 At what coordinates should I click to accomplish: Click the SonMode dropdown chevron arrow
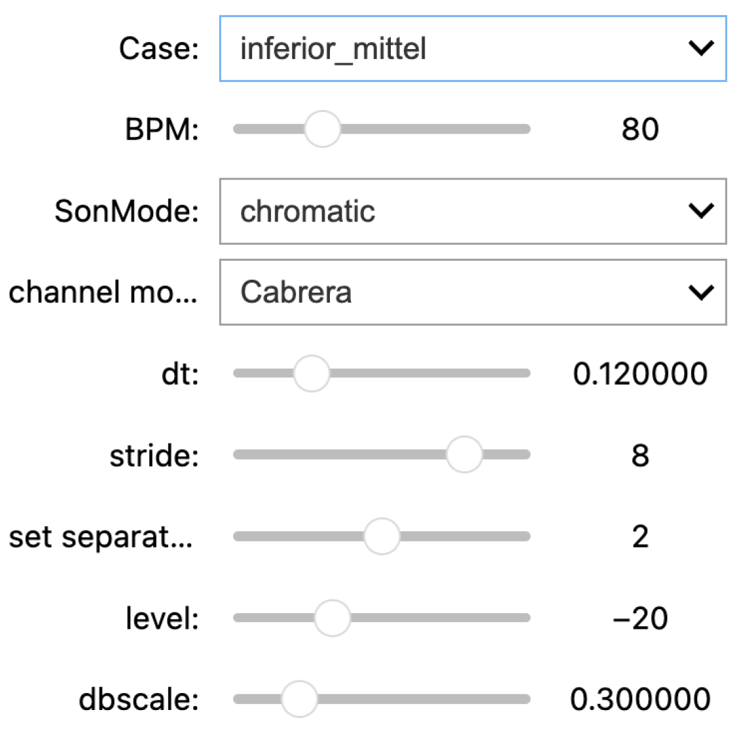click(x=701, y=211)
